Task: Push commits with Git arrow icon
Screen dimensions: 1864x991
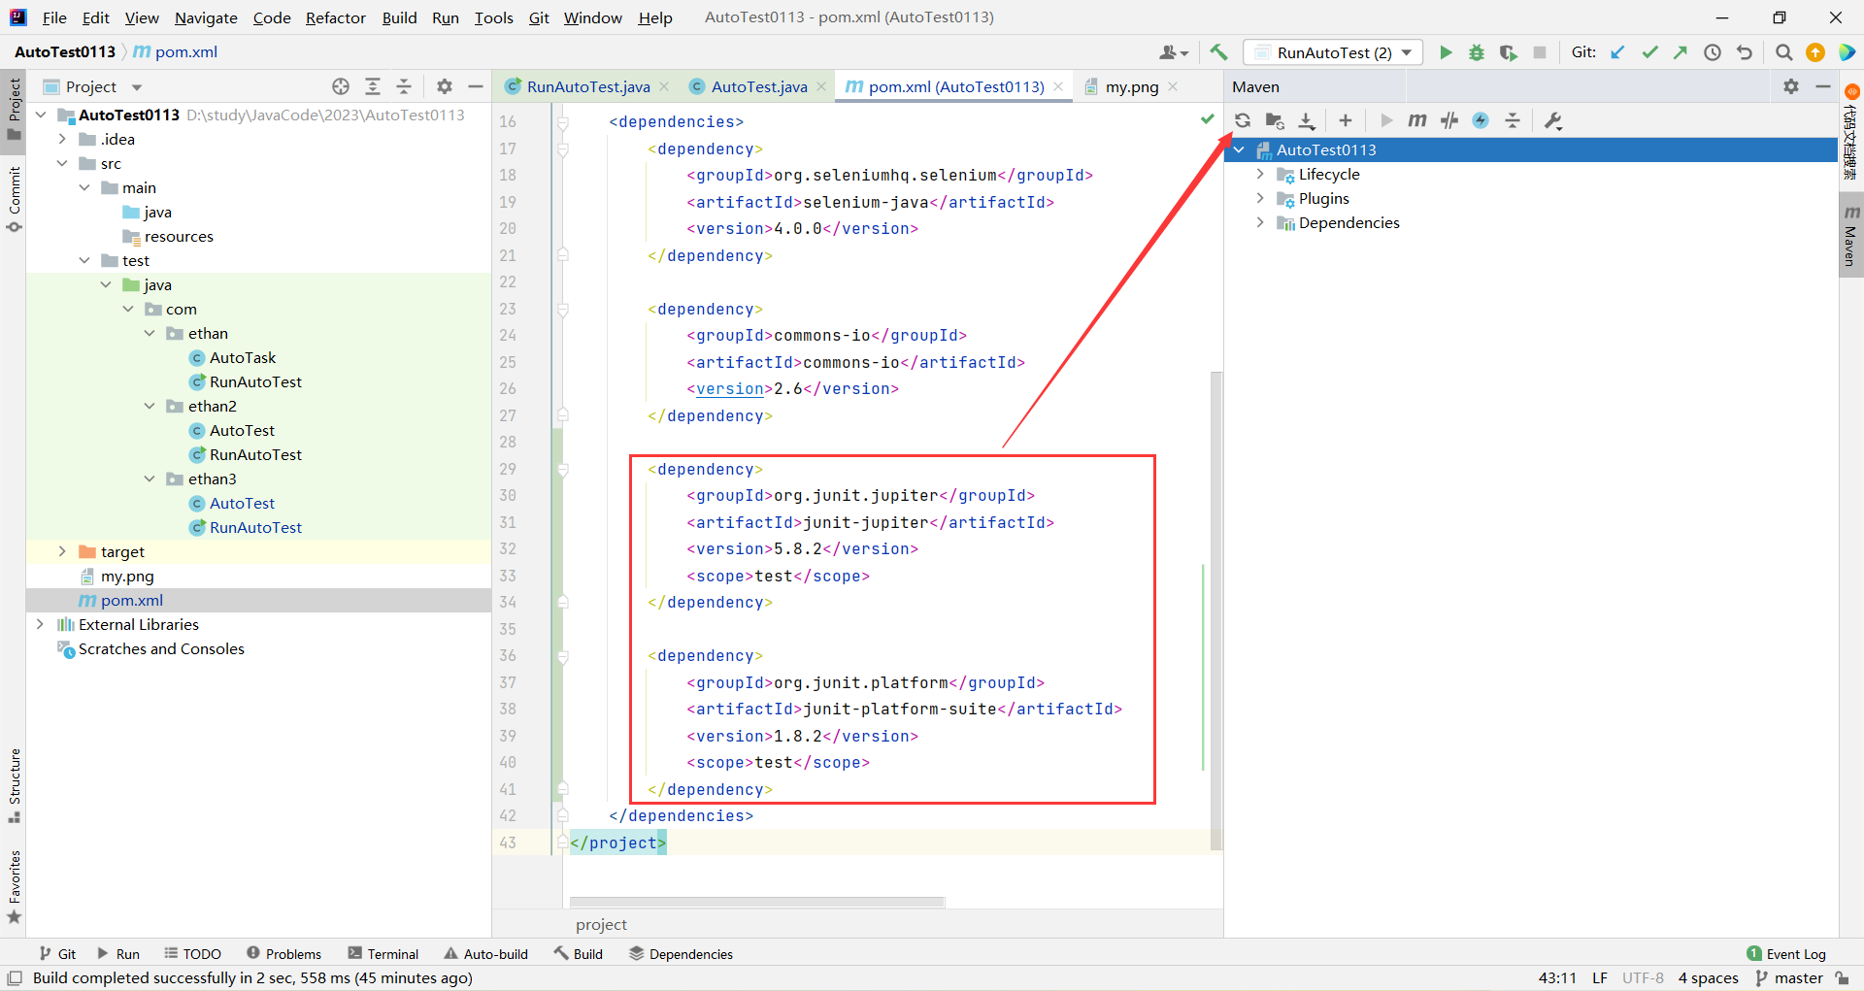Action: 1681,52
